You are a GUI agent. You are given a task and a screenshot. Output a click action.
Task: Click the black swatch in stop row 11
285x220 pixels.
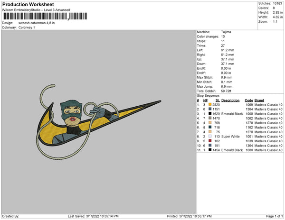[210, 150]
